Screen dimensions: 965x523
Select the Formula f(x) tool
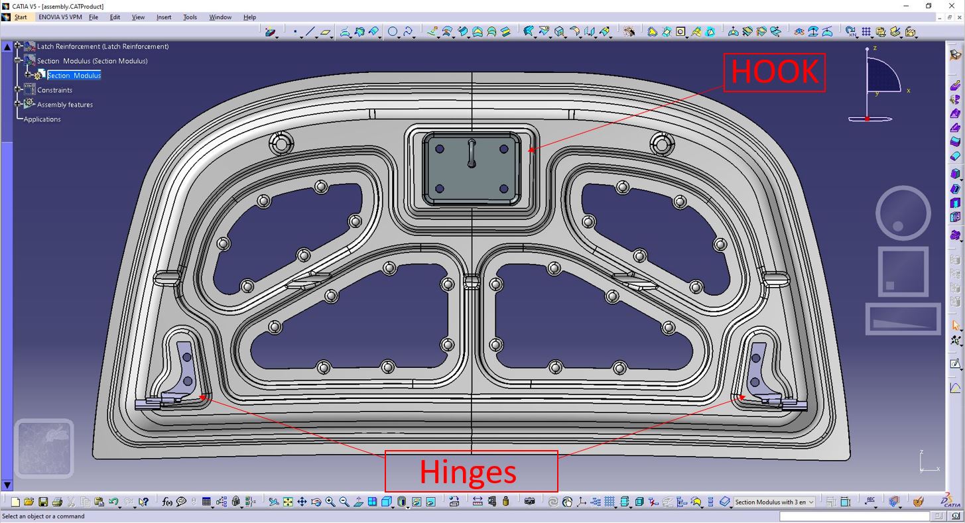(166, 502)
